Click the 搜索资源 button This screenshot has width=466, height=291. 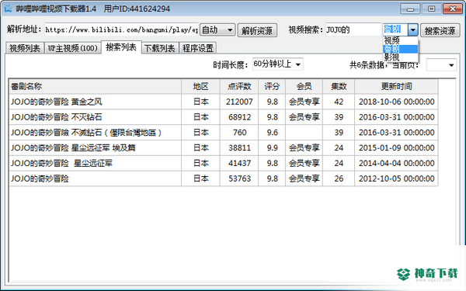pos(440,30)
